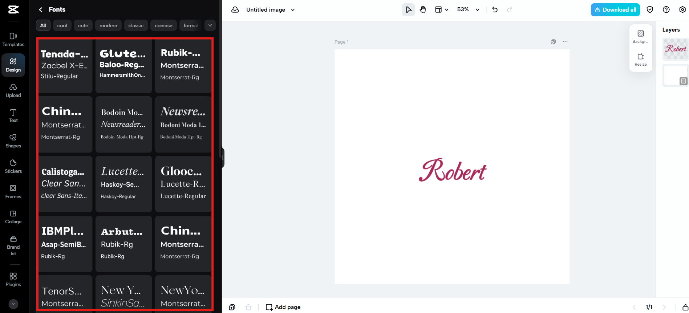Choose the Newsre / Bodoni Moda font pairing
The height and width of the screenshot is (313, 689).
pos(183,124)
